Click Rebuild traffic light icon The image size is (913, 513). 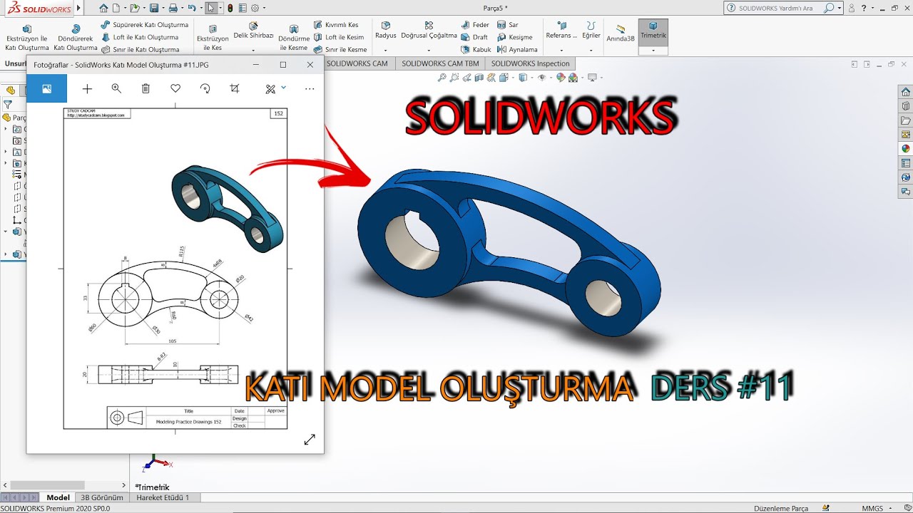[x=230, y=8]
